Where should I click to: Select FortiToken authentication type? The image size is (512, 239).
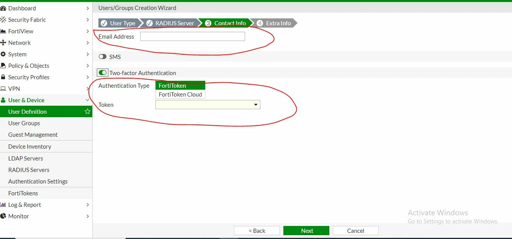tap(180, 85)
